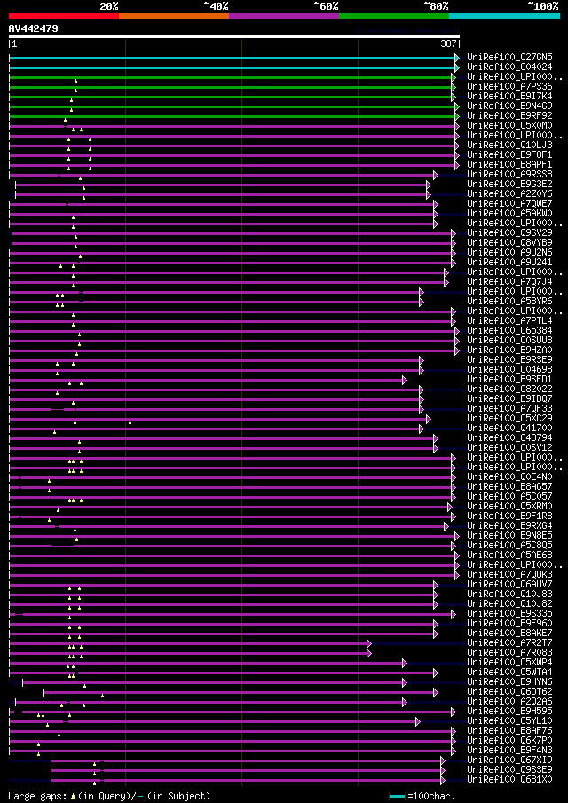Select hit label UniRef100_A2Z0Y6
This screenshot has height=803, width=568.
point(509,194)
